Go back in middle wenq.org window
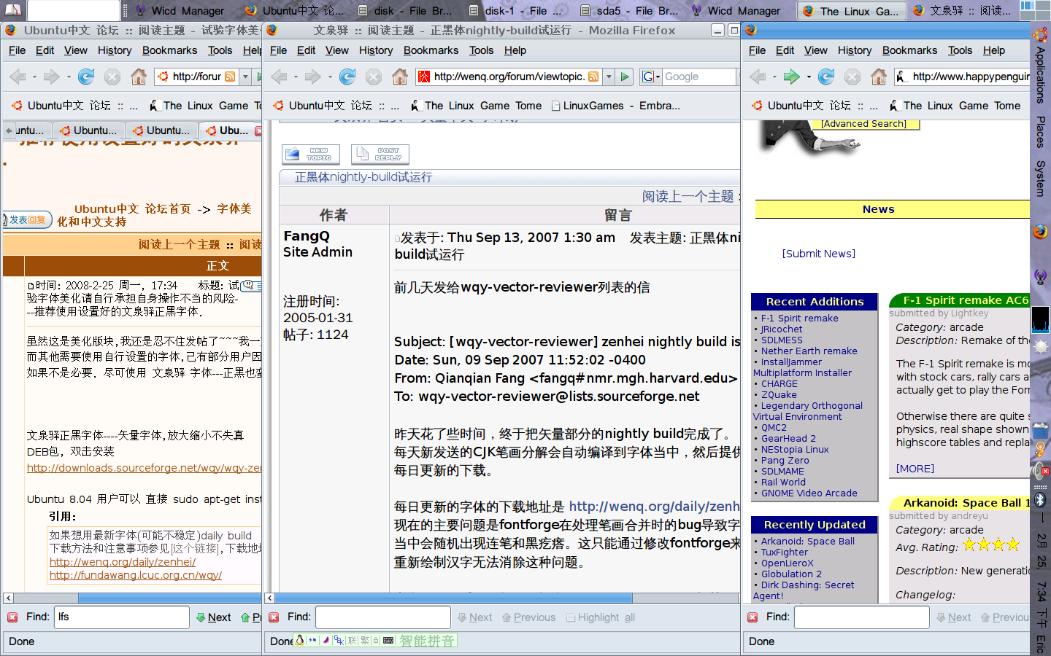This screenshot has width=1051, height=656. pos(279,77)
